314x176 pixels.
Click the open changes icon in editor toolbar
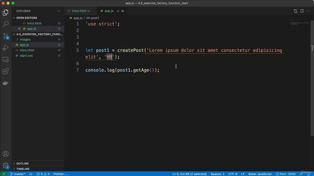295,11
